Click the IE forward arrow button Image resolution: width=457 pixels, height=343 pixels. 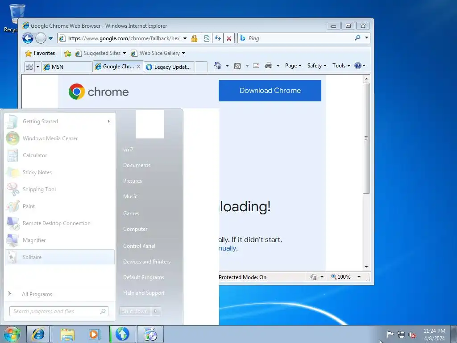pos(41,38)
